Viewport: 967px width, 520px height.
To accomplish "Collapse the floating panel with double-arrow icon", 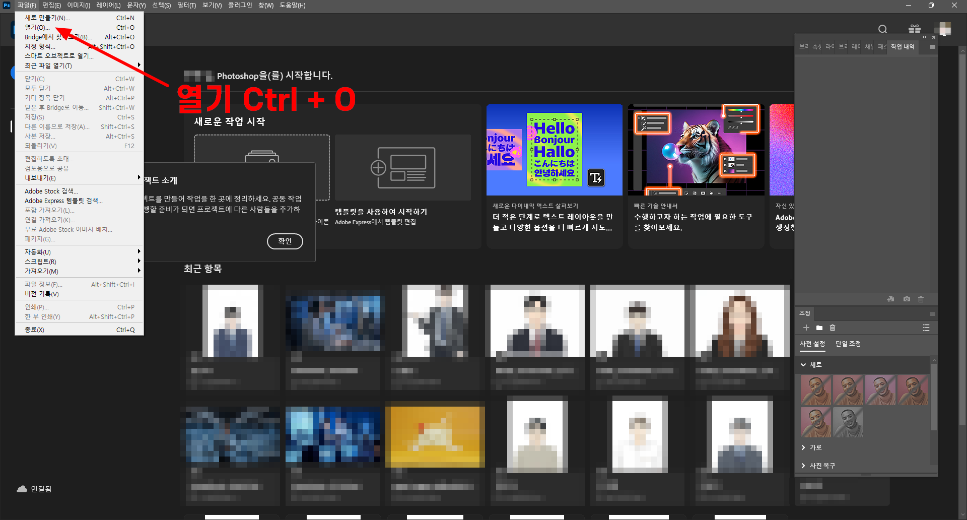I will point(924,37).
